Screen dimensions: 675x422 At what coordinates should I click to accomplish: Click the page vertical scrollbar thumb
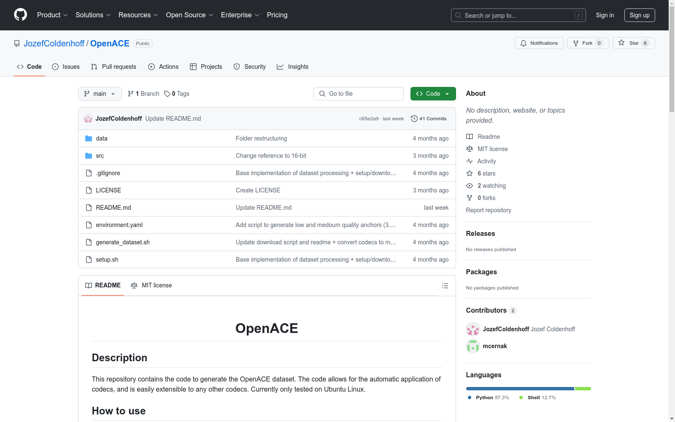point(672,59)
